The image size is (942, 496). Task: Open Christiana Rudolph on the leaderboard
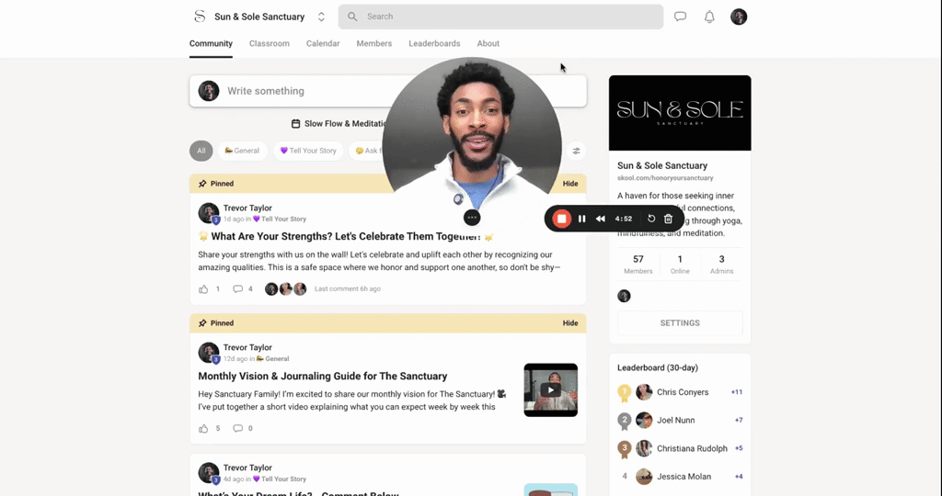692,448
